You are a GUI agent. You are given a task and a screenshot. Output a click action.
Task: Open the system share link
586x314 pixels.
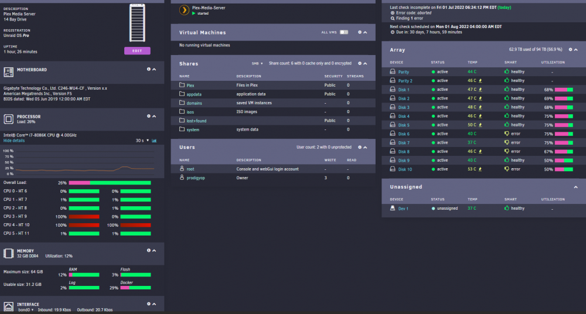coord(193,129)
